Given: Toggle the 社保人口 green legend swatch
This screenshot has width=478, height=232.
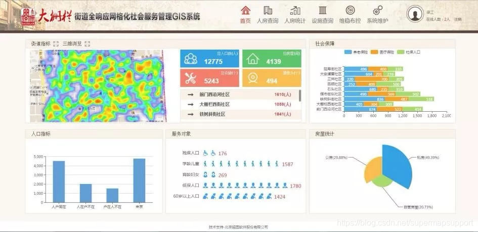Looking at the screenshot, I should coord(401,52).
